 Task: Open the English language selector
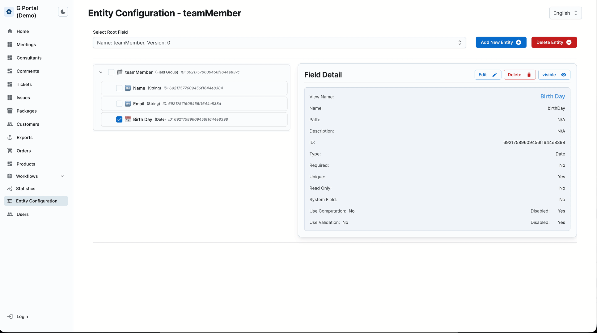point(565,13)
